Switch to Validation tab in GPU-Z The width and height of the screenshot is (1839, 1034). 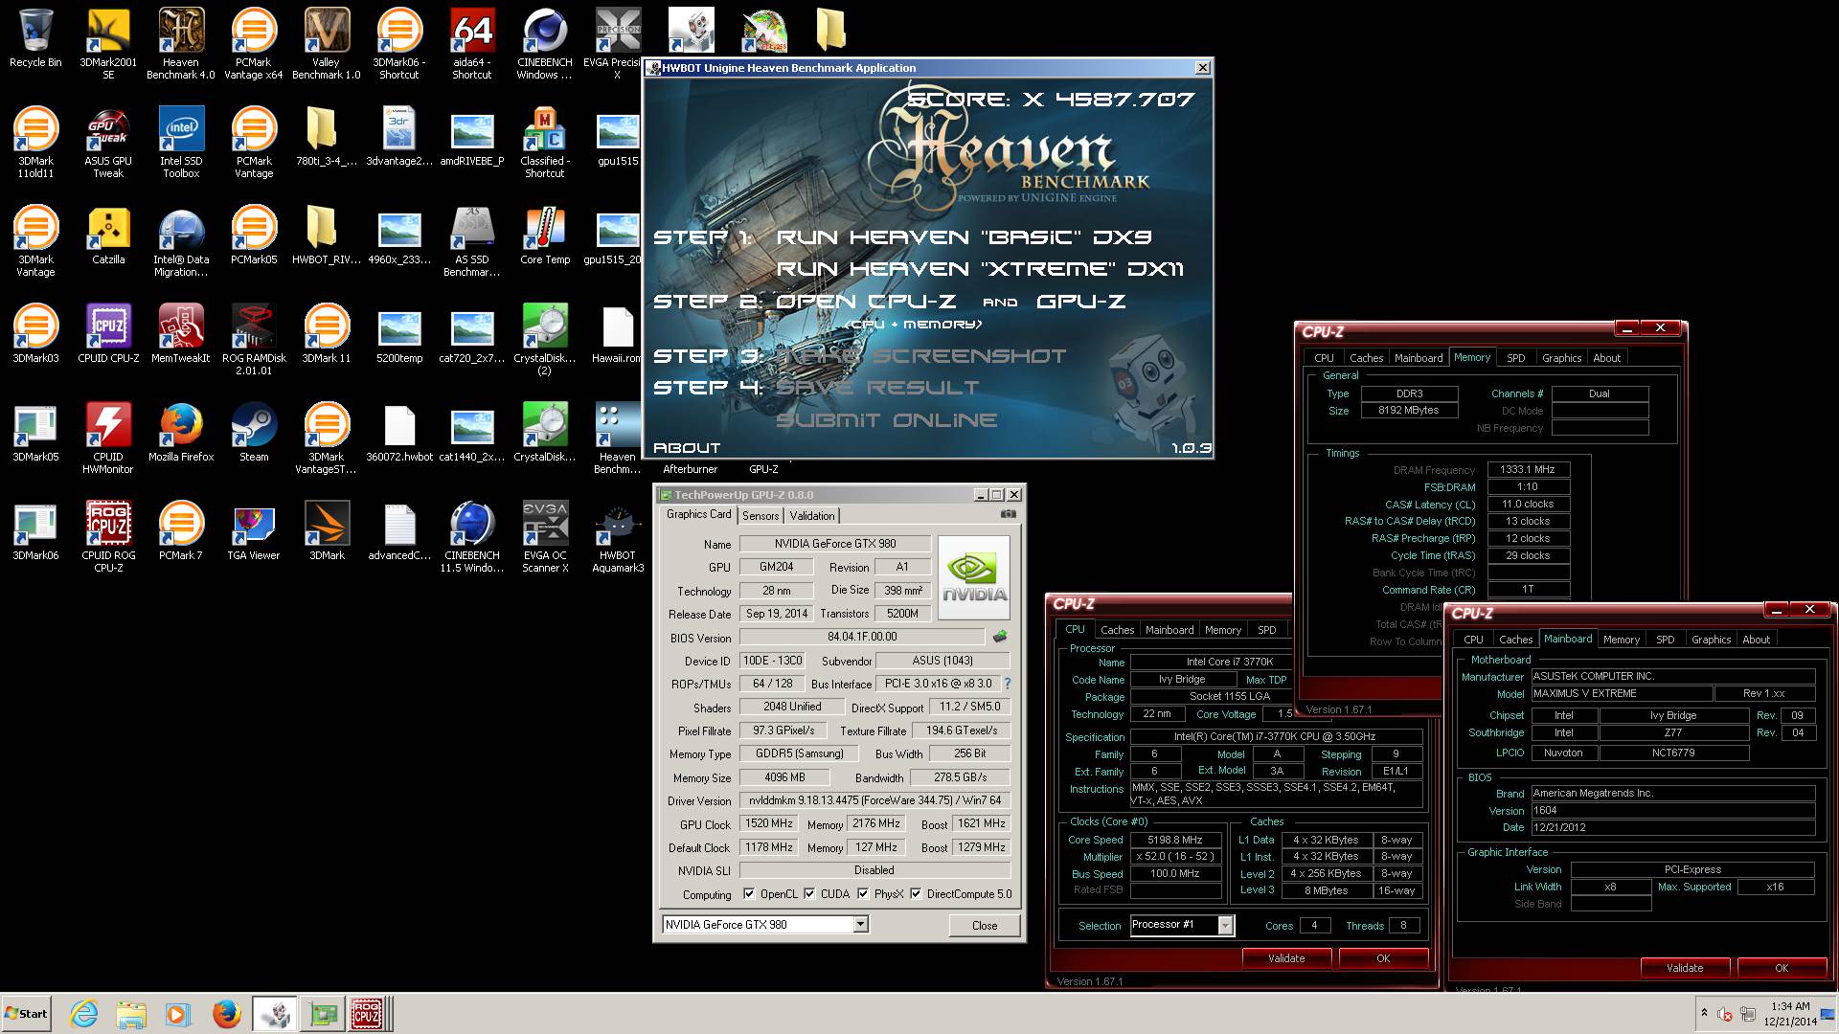coord(812,515)
